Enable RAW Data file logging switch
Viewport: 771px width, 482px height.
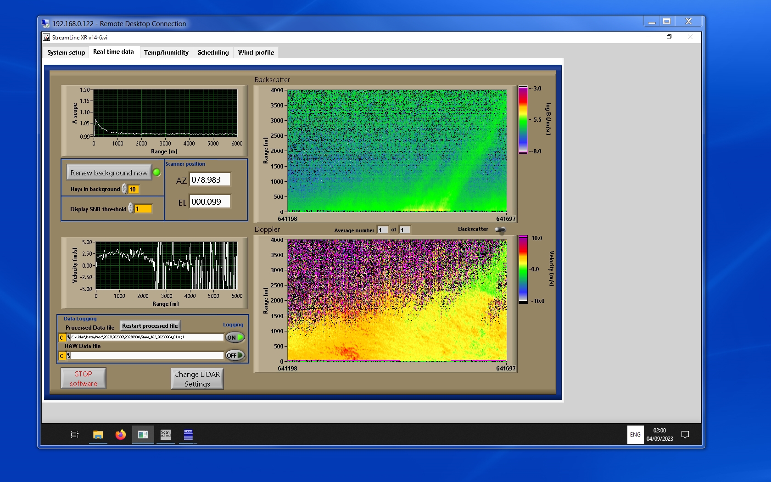[x=235, y=355]
